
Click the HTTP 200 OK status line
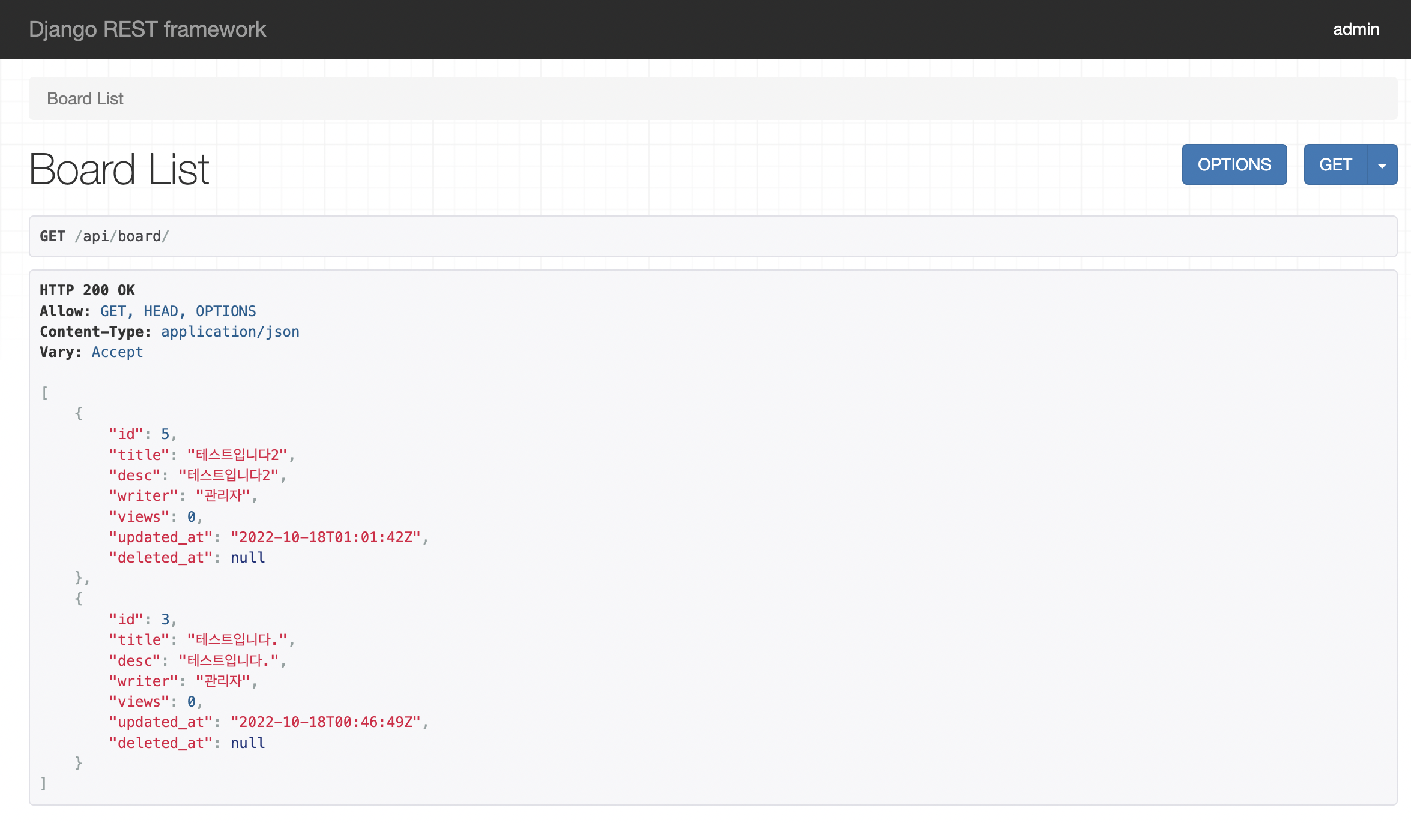click(x=88, y=290)
